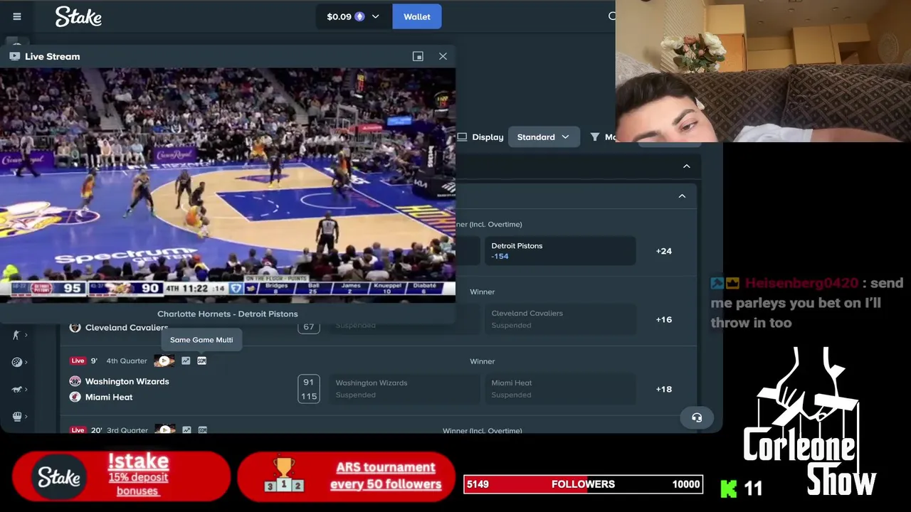The width and height of the screenshot is (911, 512).
Task: Expand the boxing glove sidebar category
Action: click(19, 416)
